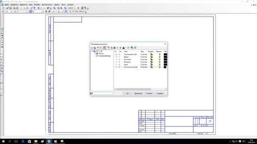Click the black printer icon in manager toolbar
The height and width of the screenshot is (144, 257).
[124, 48]
